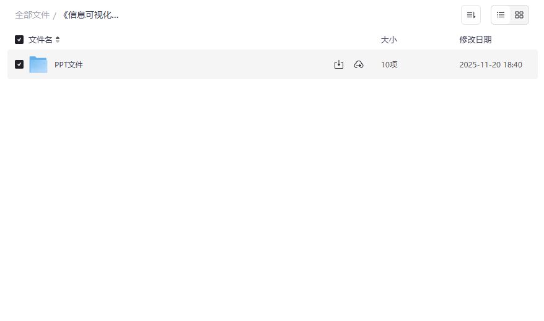Sort by the 大小 column header
544x321 pixels.
click(388, 40)
